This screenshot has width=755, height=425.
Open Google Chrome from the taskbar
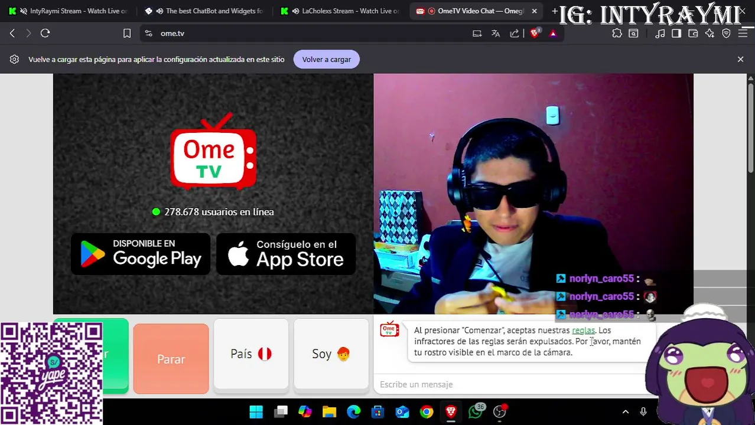427,411
